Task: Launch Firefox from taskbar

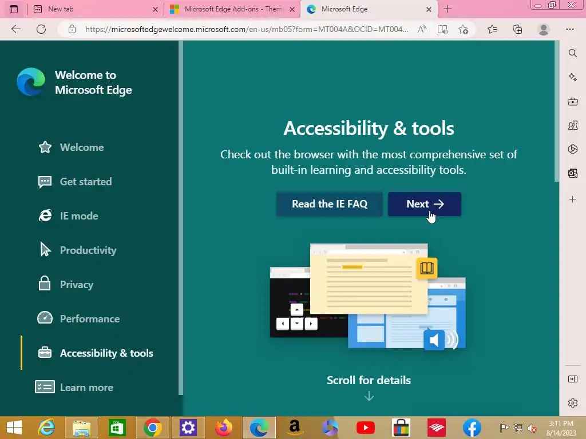Action: (x=224, y=428)
